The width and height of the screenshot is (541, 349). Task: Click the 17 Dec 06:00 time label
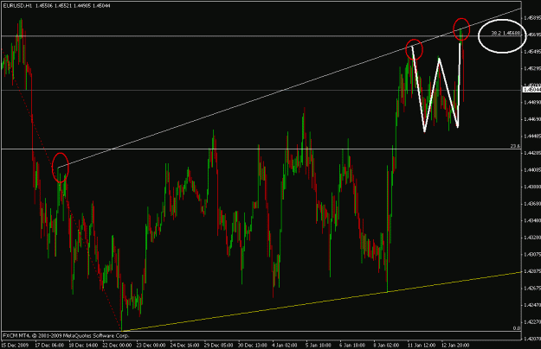(49, 345)
